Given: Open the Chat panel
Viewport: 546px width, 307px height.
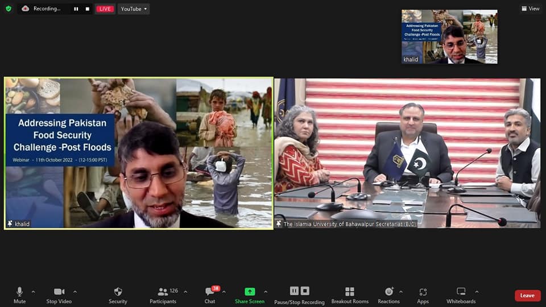Looking at the screenshot, I should (210, 294).
